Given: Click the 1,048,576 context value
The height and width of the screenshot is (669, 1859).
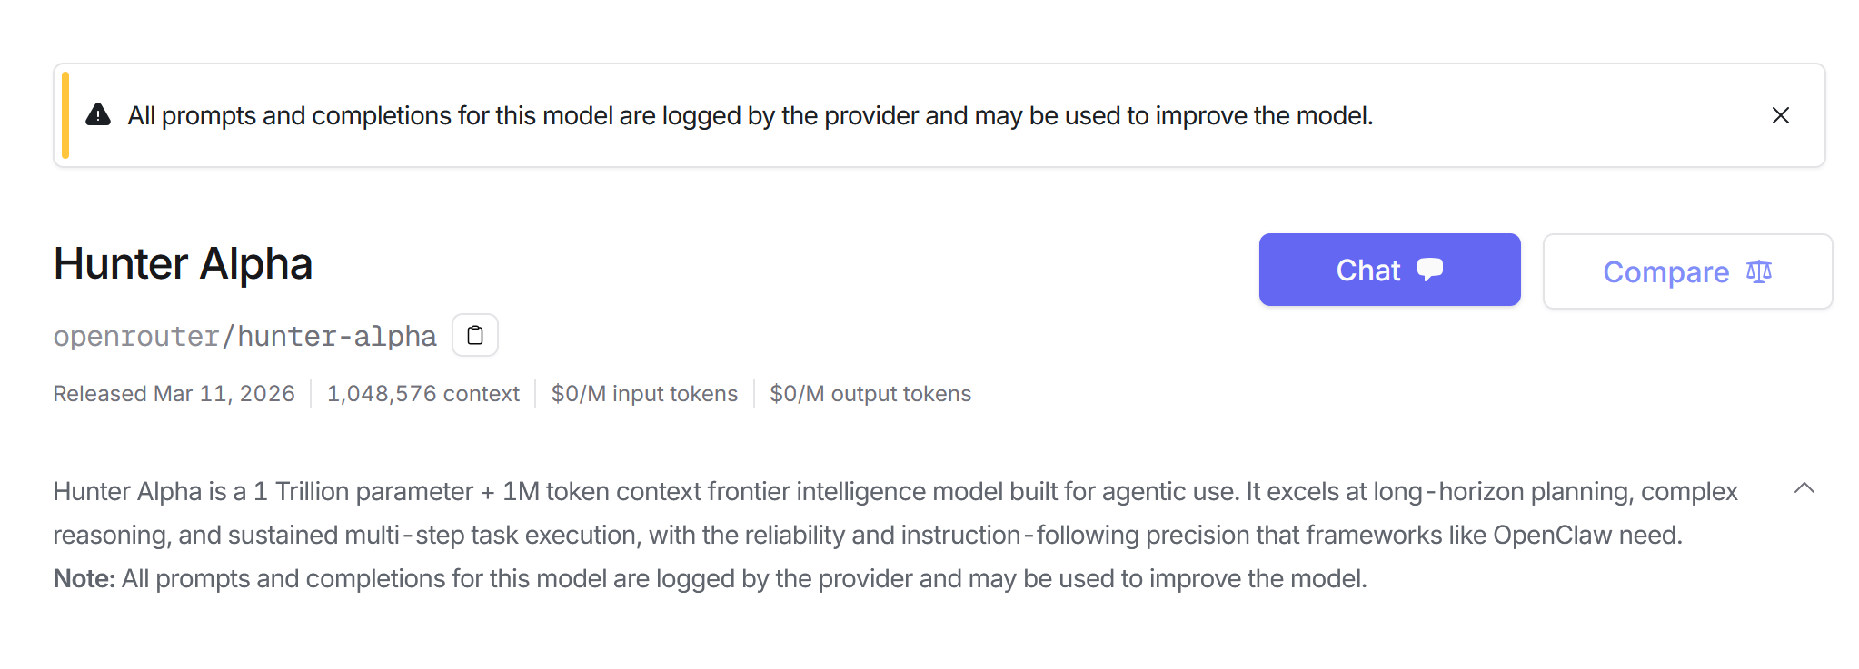Looking at the screenshot, I should pos(422,394).
